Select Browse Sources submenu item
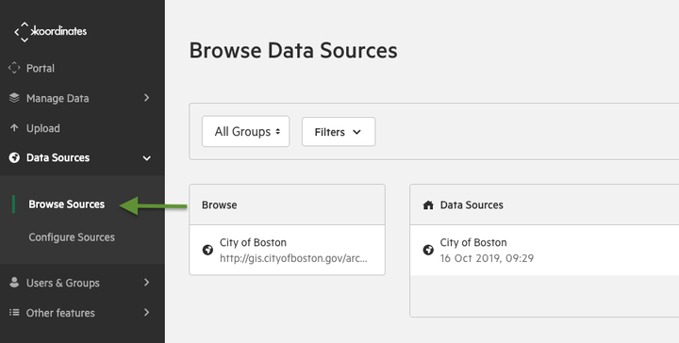This screenshot has width=679, height=343. (67, 204)
